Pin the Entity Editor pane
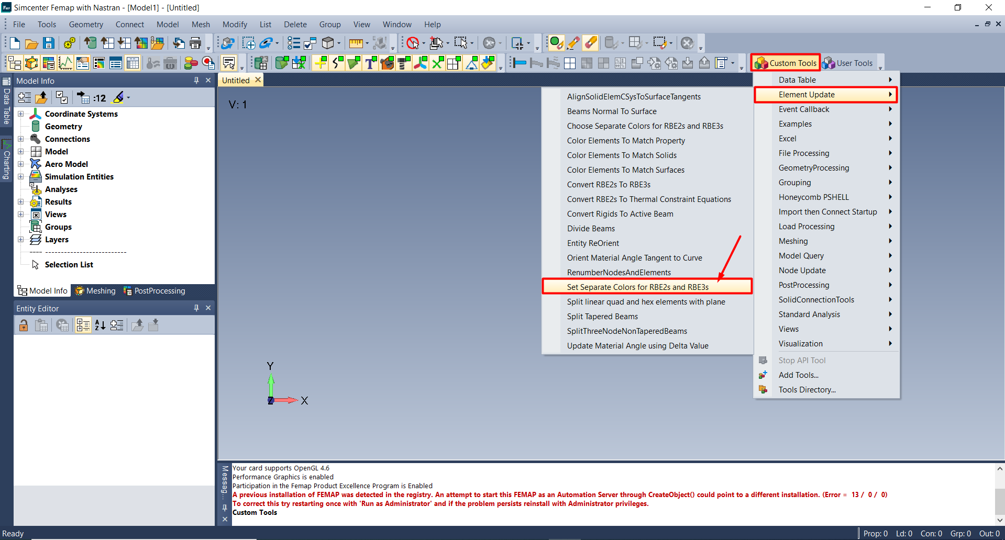This screenshot has height=540, width=1005. point(196,308)
